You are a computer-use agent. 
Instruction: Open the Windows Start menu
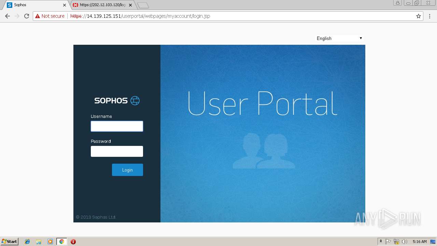(10, 242)
